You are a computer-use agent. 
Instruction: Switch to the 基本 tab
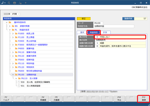82,32
